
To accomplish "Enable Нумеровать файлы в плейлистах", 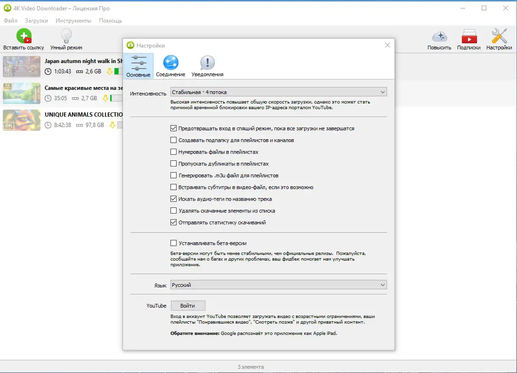I will [174, 151].
